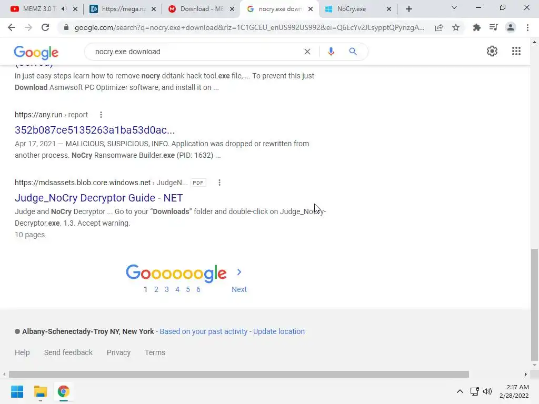Open more options for mdsassets result
Viewport: 539px width, 404px height.
coord(219,183)
